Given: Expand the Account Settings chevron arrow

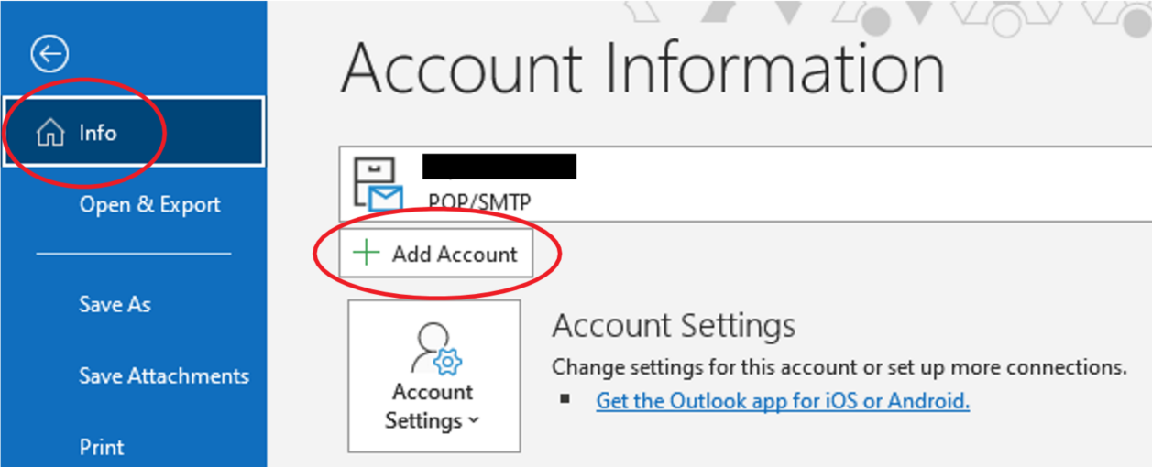Looking at the screenshot, I should click(x=473, y=421).
